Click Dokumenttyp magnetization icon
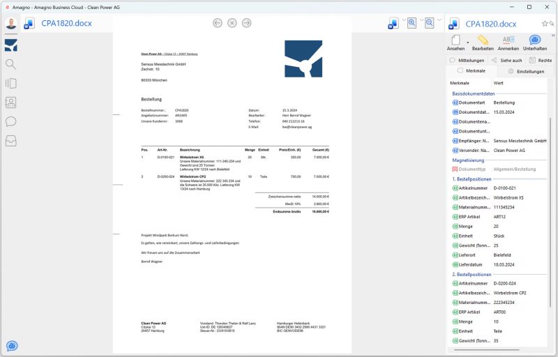 coord(455,169)
